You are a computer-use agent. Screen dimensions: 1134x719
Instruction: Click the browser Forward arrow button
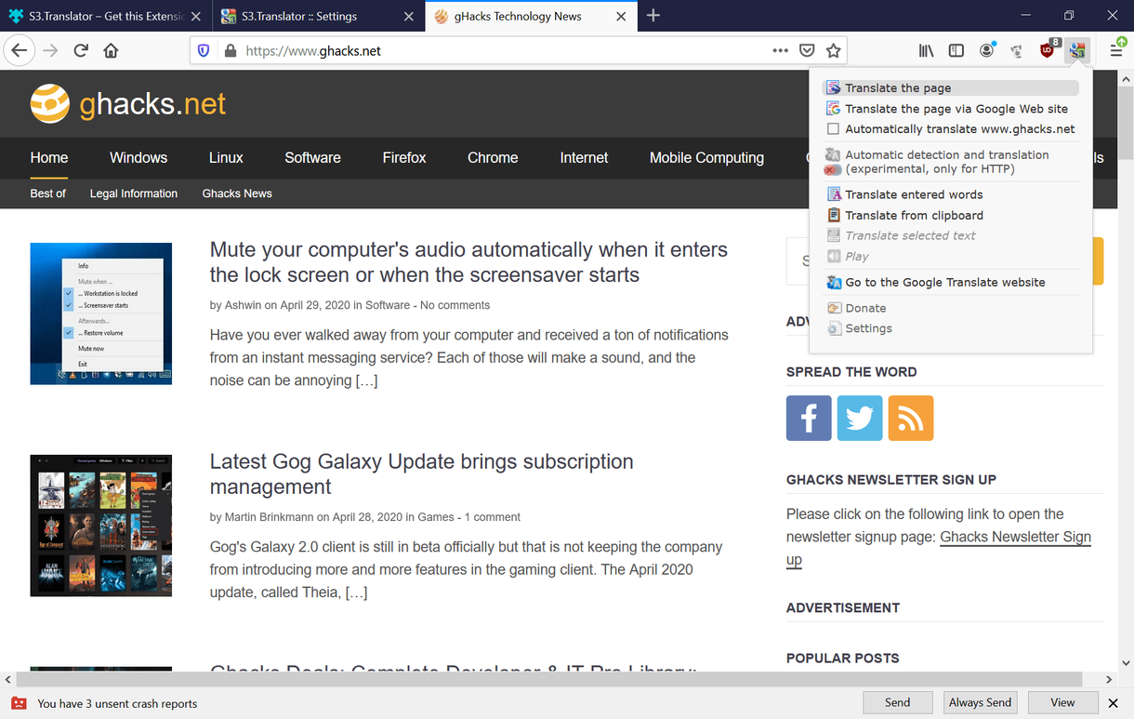click(50, 51)
